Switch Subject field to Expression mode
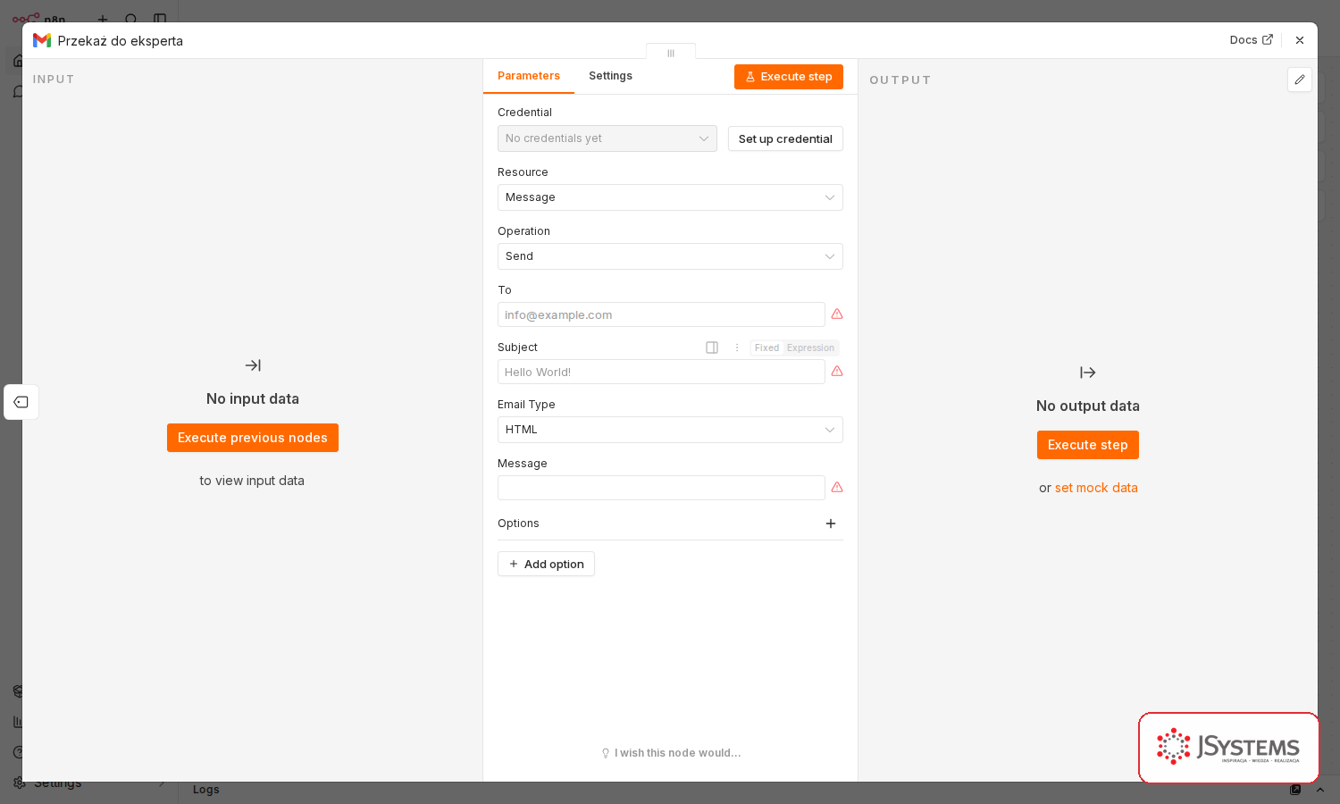This screenshot has width=1340, height=804. 810,348
